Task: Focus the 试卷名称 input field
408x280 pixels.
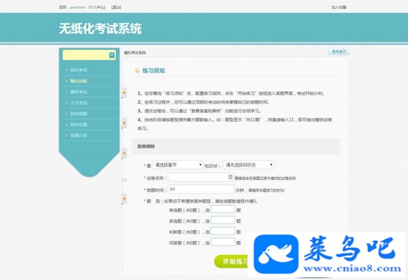Action: pyautogui.click(x=201, y=177)
